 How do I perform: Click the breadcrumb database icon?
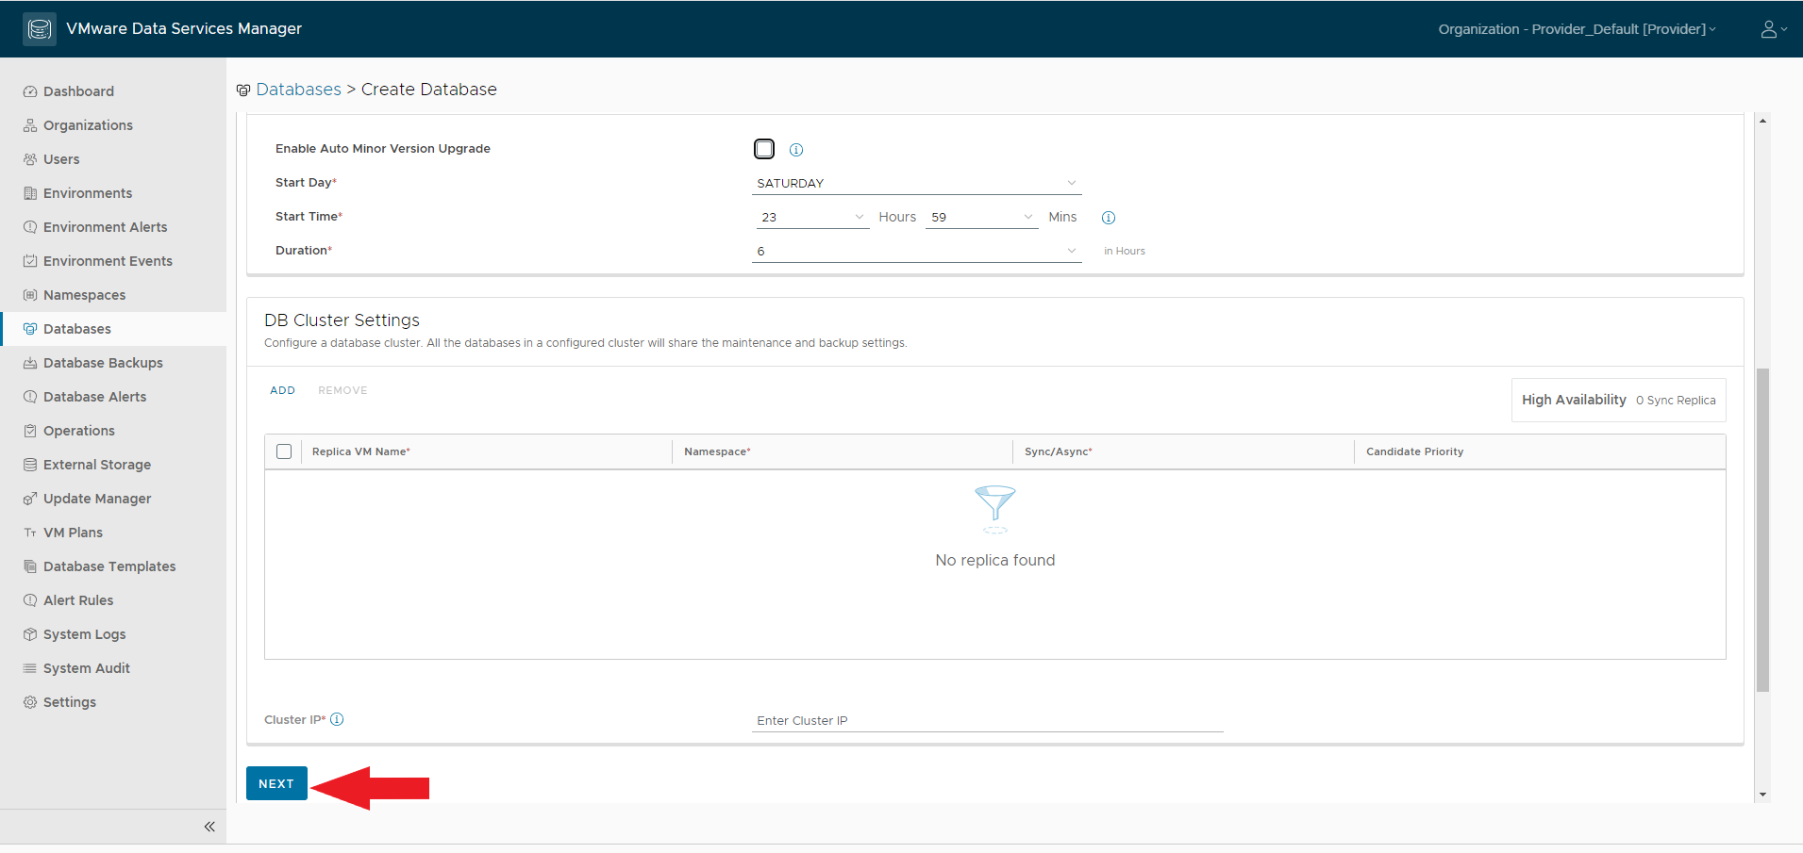pyautogui.click(x=243, y=90)
